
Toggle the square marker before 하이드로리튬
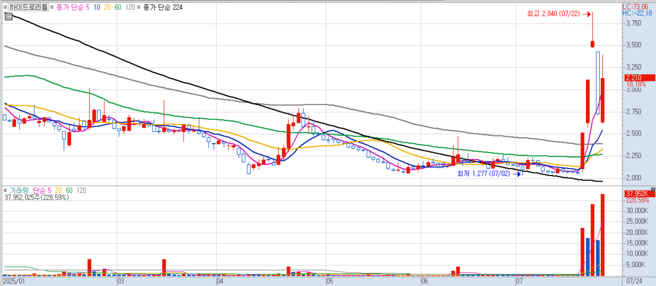pyautogui.click(x=5, y=7)
